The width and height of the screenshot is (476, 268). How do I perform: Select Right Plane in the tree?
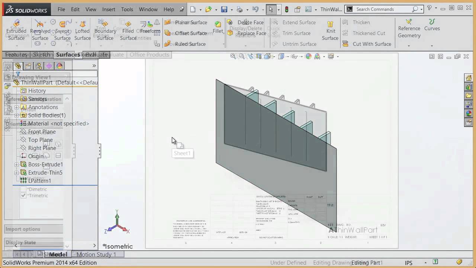38,148
